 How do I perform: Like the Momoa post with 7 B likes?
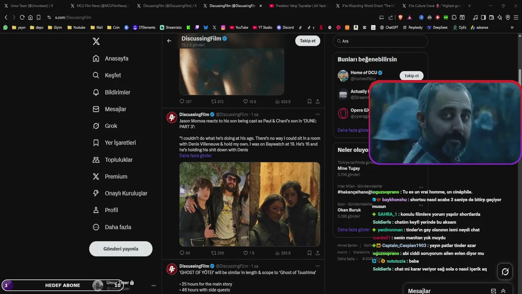249,253
